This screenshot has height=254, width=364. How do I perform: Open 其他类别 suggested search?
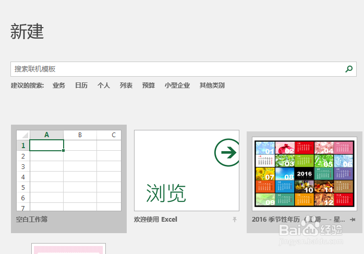(212, 86)
